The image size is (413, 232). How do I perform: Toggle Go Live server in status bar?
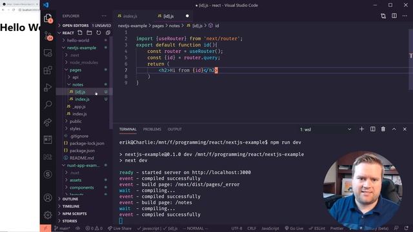coord(294,228)
